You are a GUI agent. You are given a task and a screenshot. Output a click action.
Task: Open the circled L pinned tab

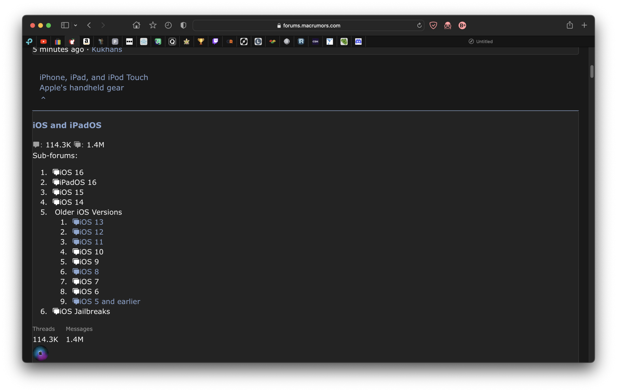[x=258, y=42]
